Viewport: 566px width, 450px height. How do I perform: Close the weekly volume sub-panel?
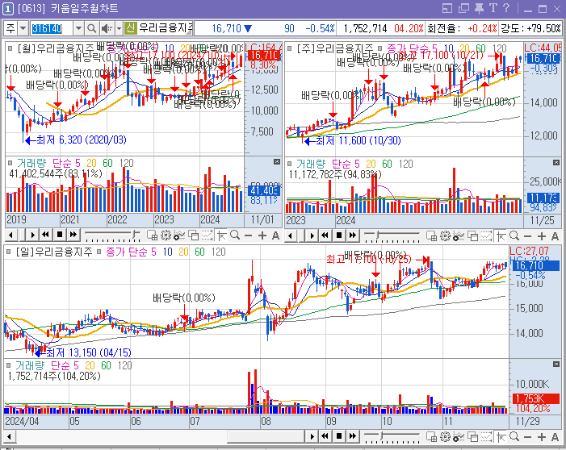[x=556, y=163]
